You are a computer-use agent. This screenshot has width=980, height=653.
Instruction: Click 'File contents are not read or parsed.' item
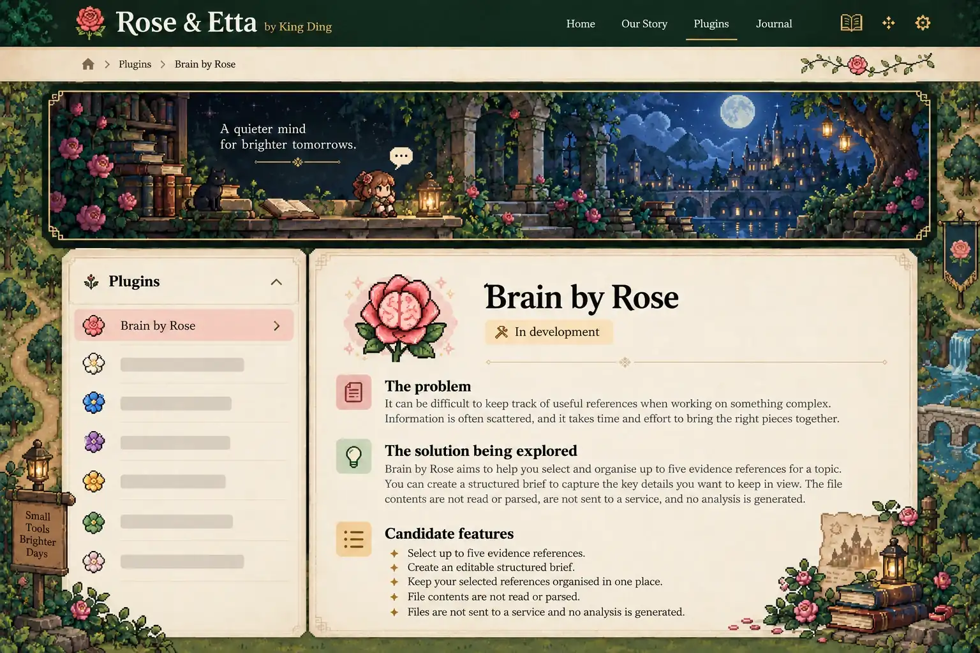pyautogui.click(x=493, y=597)
